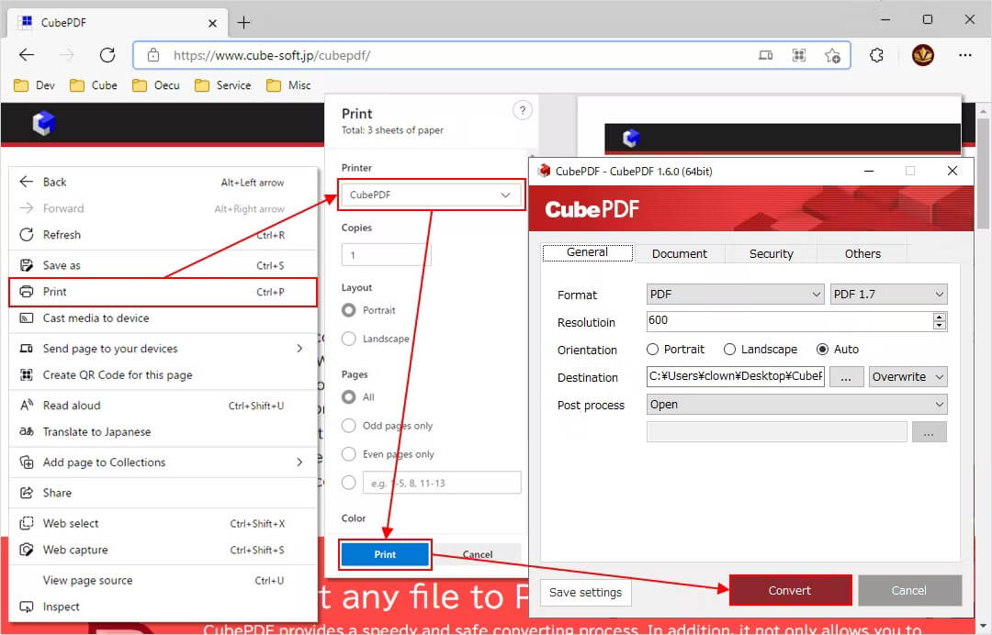
Task: Add this page to favorites with the star icon
Action: [x=833, y=55]
